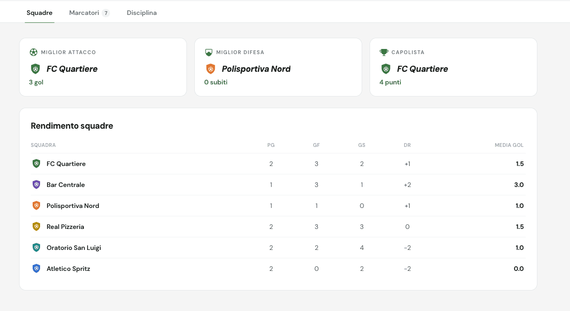This screenshot has height=311, width=570.
Task: Click FC Quartiere crest in Capolista card
Action: point(386,69)
